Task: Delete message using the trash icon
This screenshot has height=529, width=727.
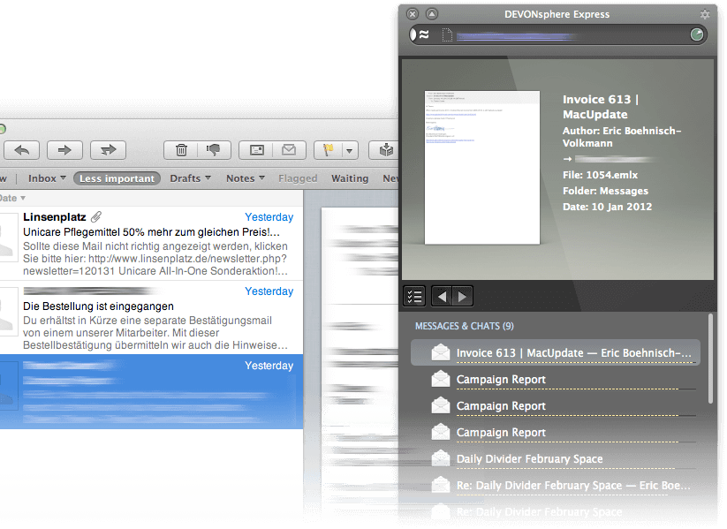Action: pyautogui.click(x=181, y=150)
